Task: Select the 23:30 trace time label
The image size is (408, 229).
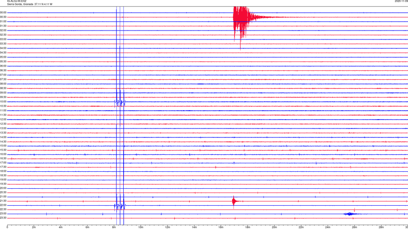Action: tap(3, 218)
